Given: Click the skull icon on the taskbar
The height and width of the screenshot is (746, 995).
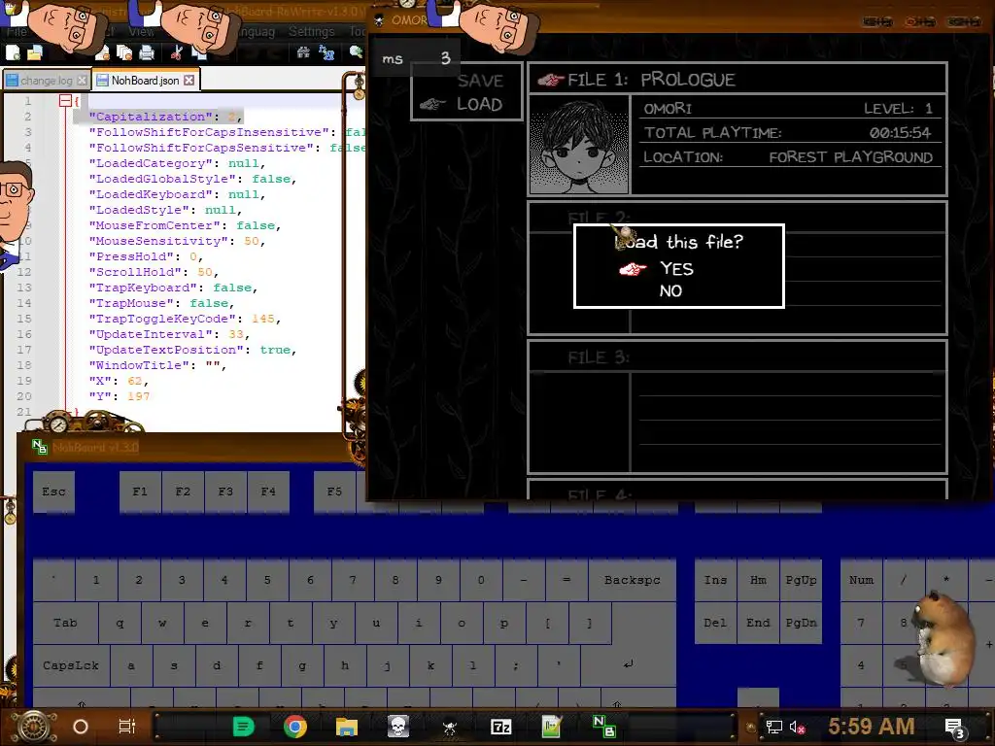Looking at the screenshot, I should 398,727.
